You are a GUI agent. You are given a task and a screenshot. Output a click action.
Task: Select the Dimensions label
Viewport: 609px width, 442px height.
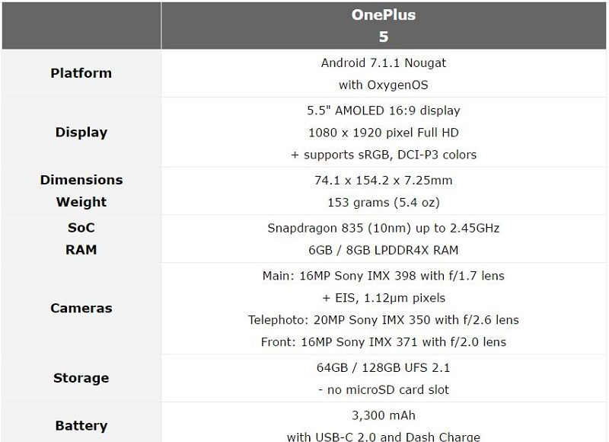81,180
